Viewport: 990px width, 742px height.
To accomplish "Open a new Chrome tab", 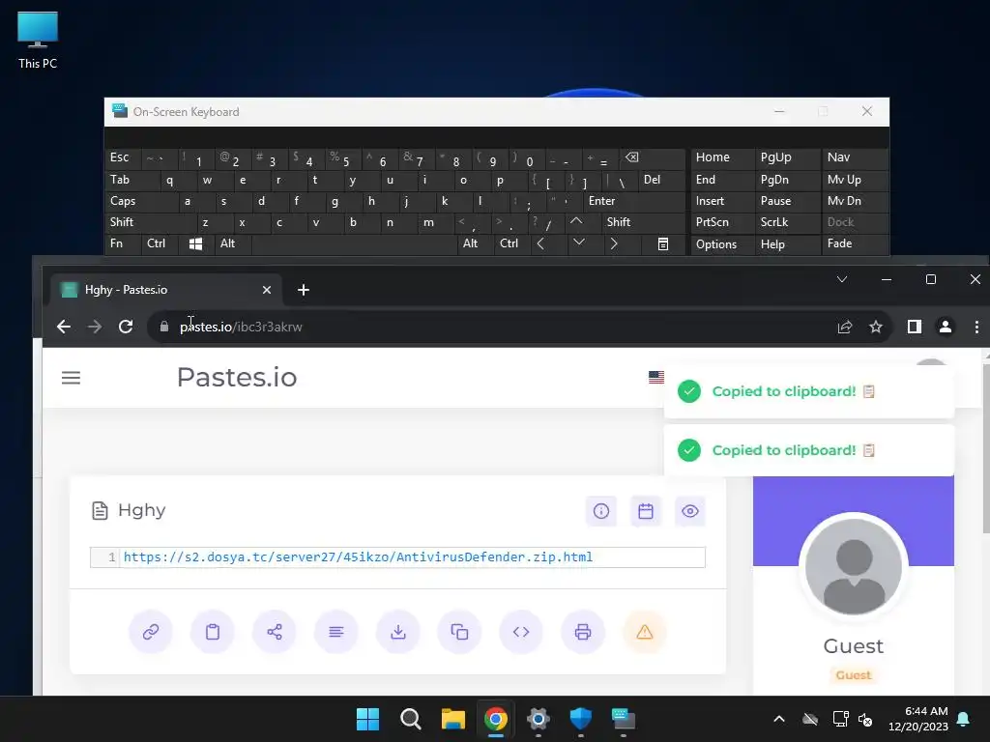I will coord(303,290).
